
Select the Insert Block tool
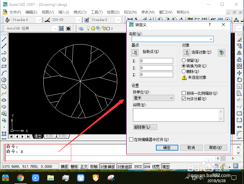coord(4,113)
